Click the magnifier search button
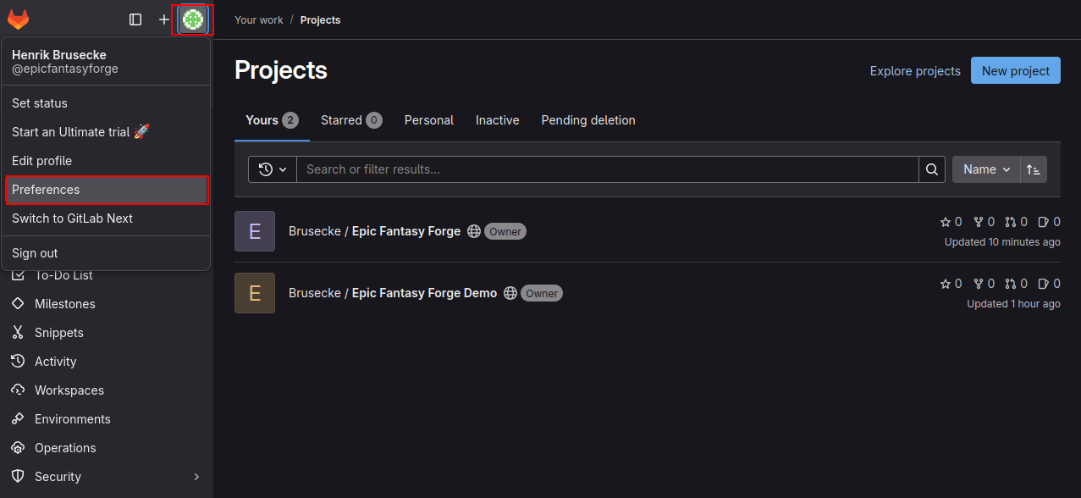 pyautogui.click(x=932, y=169)
